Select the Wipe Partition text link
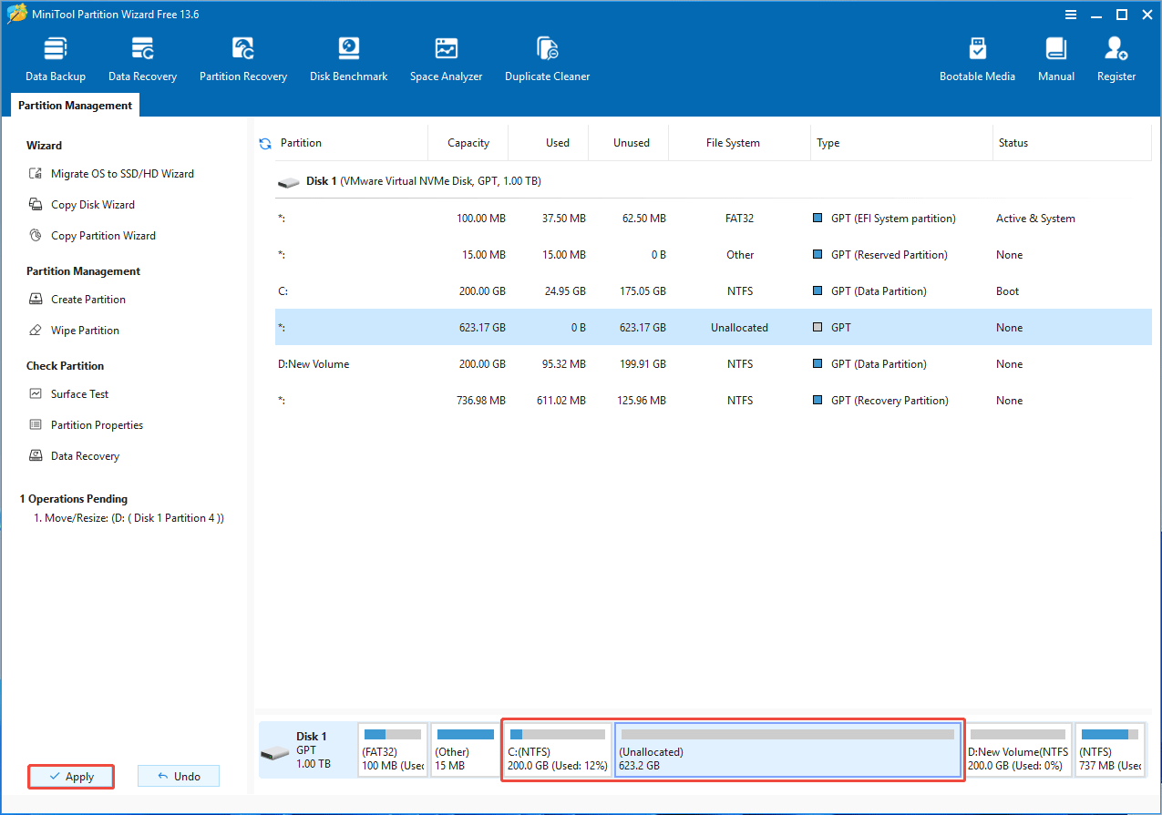This screenshot has height=815, width=1162. [x=85, y=331]
